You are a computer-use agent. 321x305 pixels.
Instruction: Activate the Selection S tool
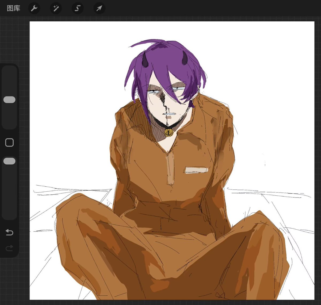point(77,9)
